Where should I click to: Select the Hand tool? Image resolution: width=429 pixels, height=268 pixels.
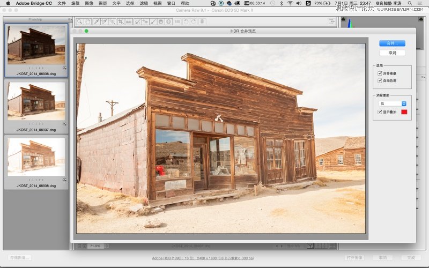[87, 21]
